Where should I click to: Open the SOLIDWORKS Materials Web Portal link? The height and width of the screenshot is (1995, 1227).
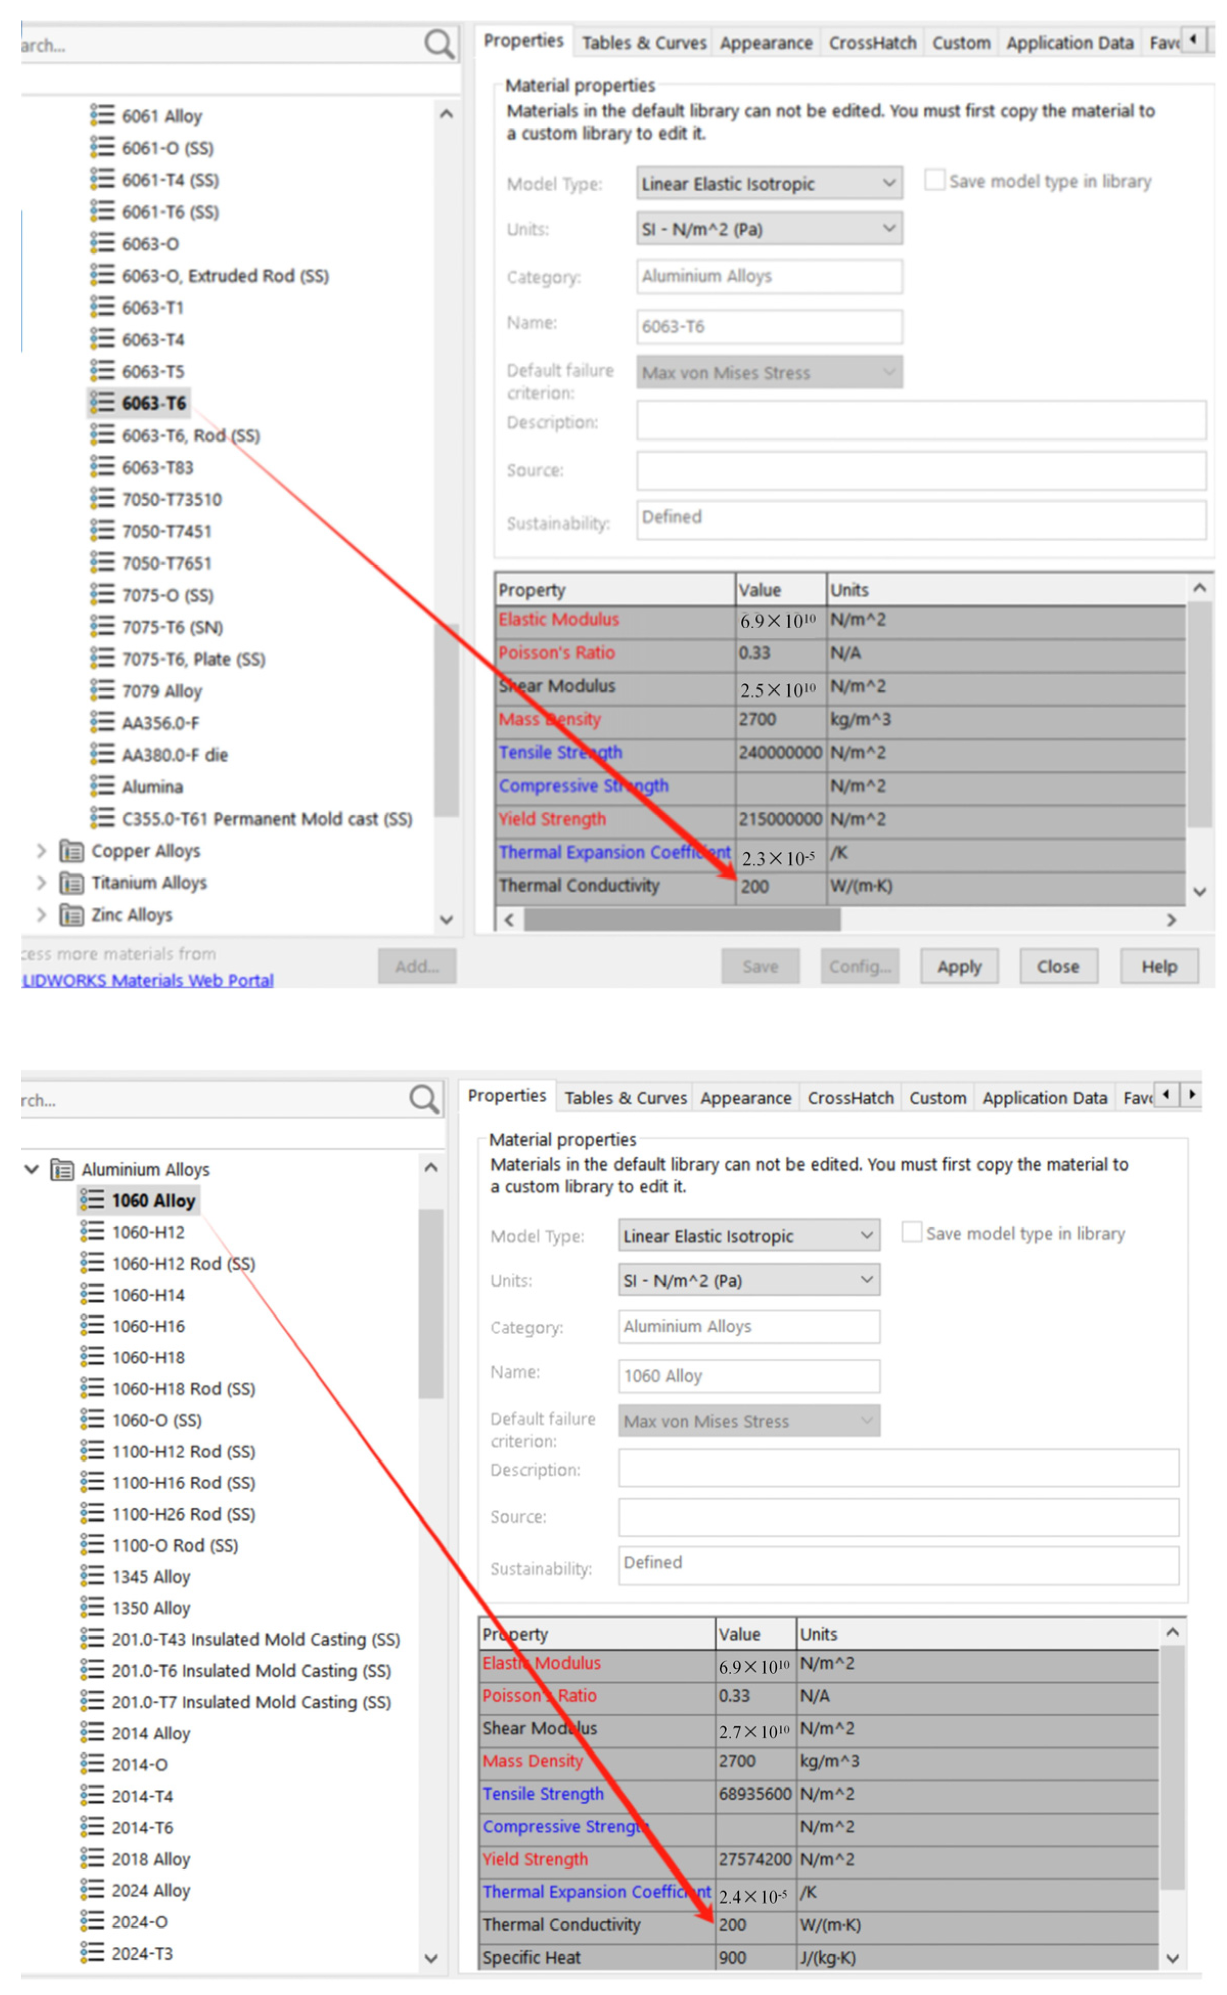[x=148, y=980]
